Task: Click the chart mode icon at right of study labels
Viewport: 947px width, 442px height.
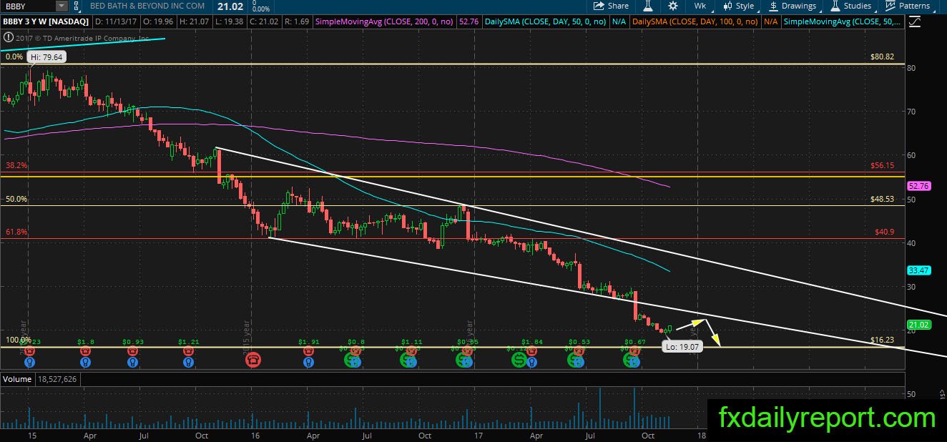Action: [x=914, y=21]
